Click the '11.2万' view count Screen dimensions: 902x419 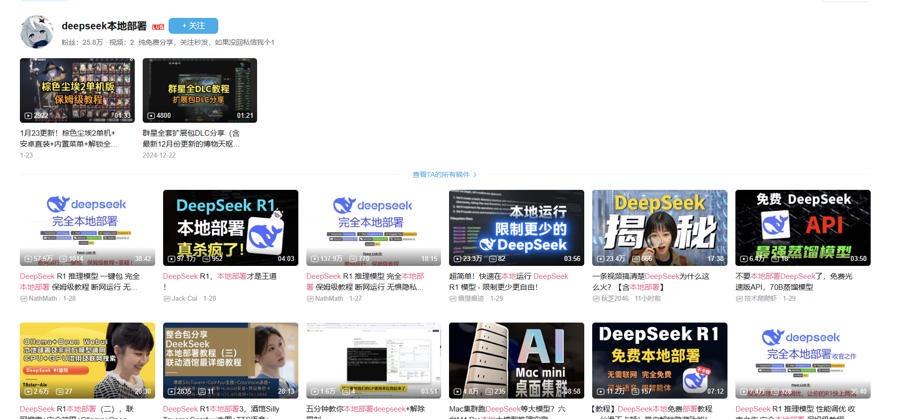pos(616,392)
